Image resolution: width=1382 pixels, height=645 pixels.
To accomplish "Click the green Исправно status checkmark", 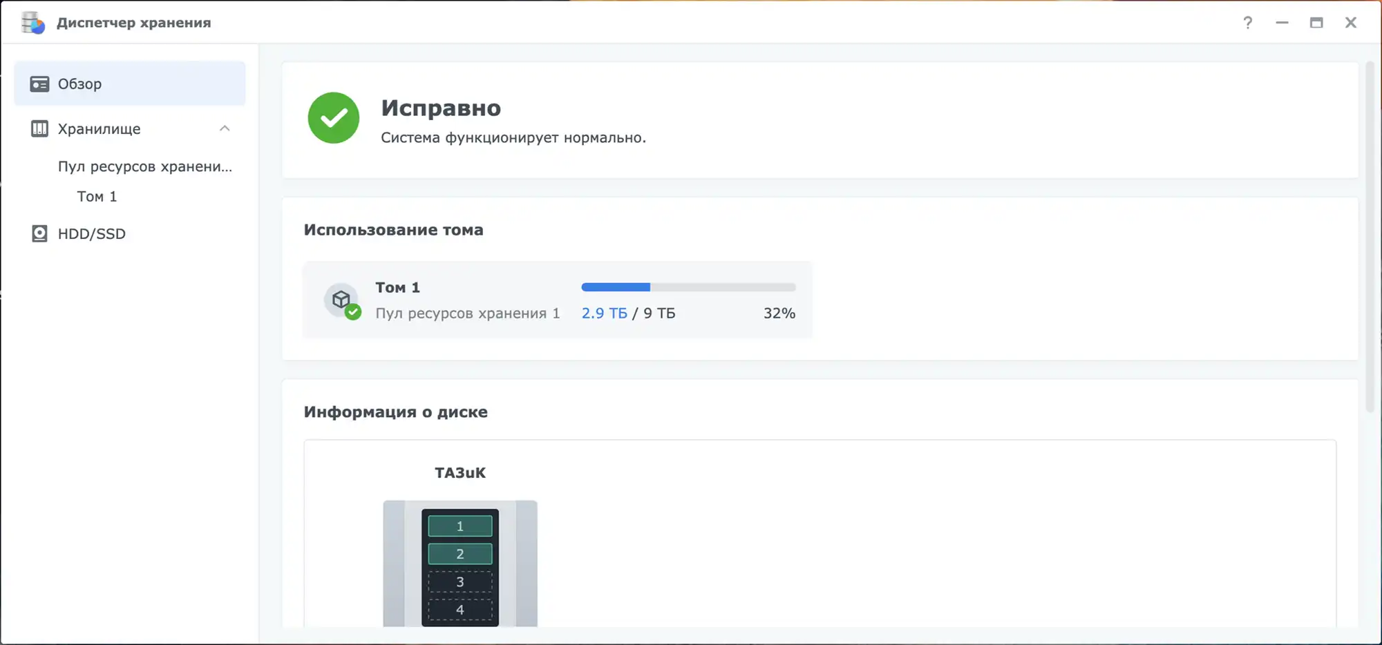I will (x=334, y=118).
